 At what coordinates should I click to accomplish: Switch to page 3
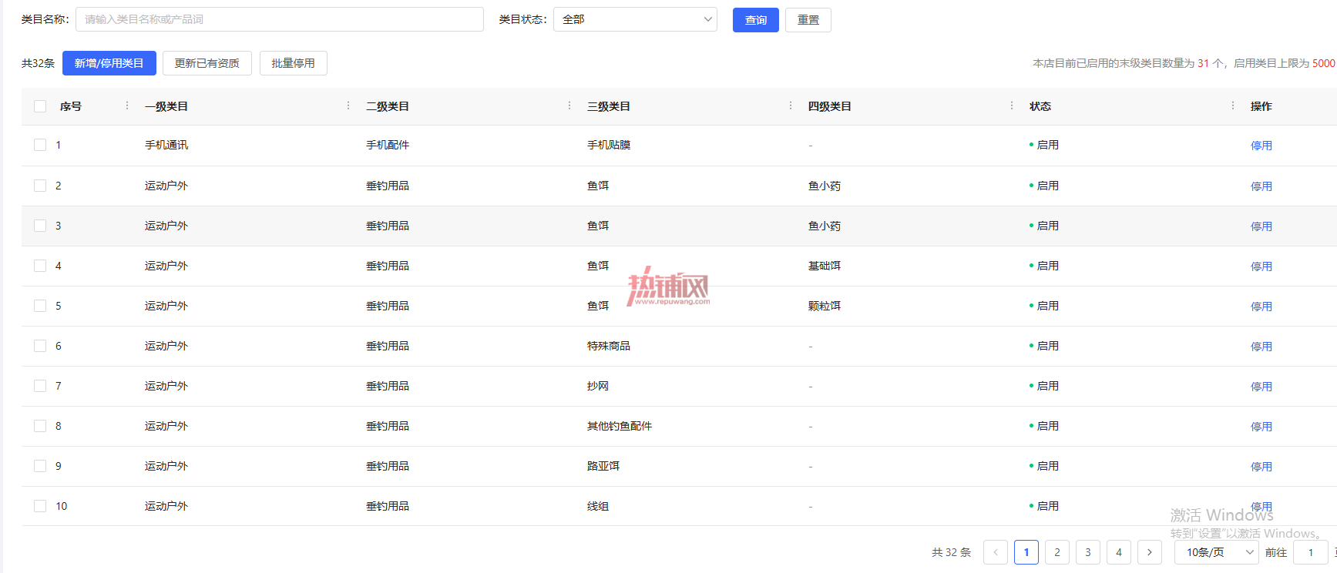[1088, 552]
